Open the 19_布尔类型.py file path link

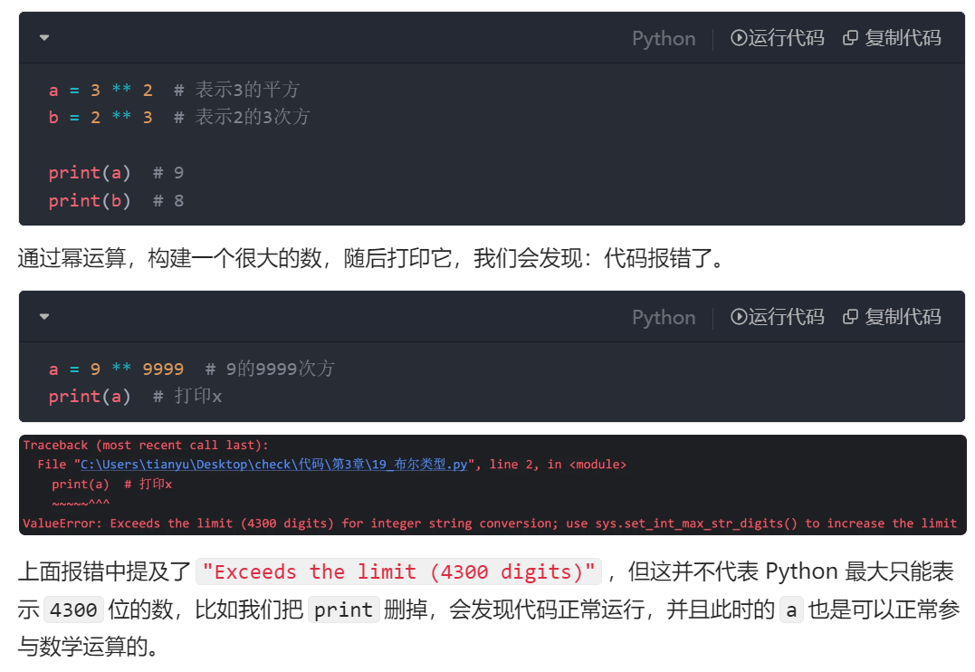273,465
